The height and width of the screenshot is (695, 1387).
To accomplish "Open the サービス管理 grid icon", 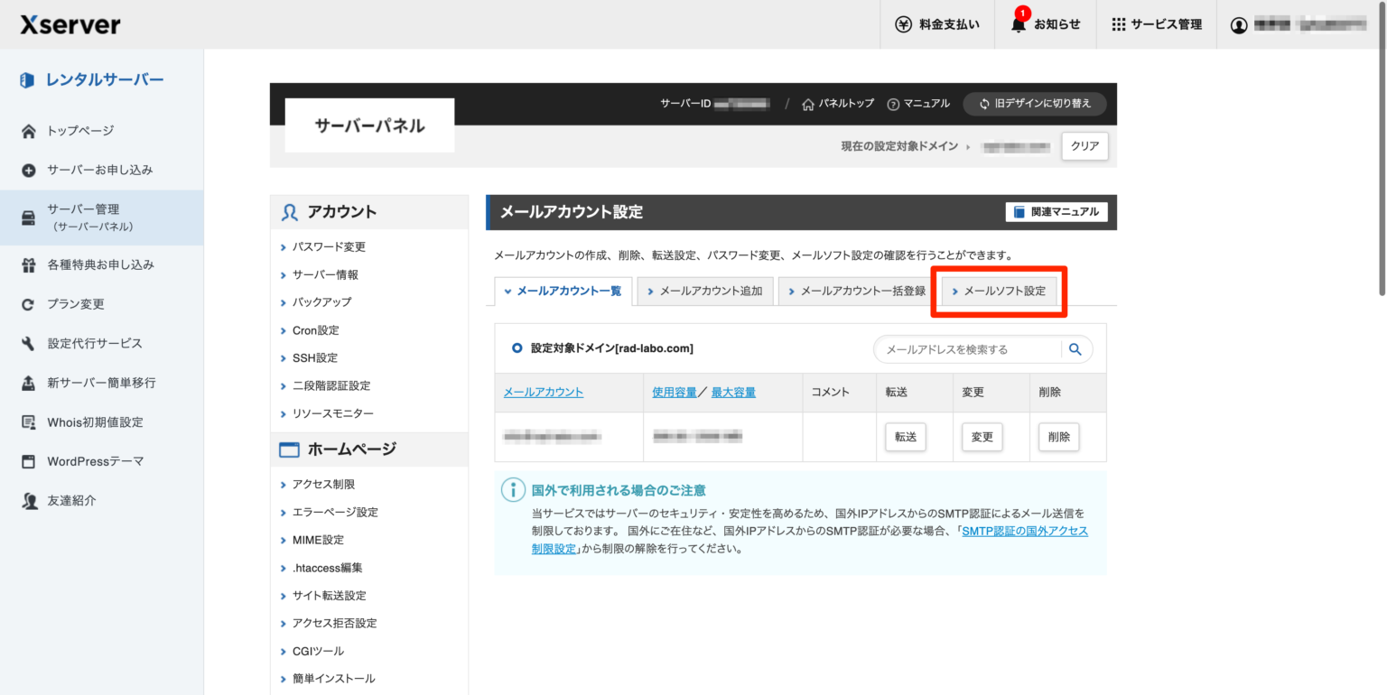I will tap(1117, 24).
